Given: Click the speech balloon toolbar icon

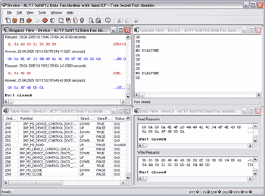Looking at the screenshot, I should click(x=108, y=20).
